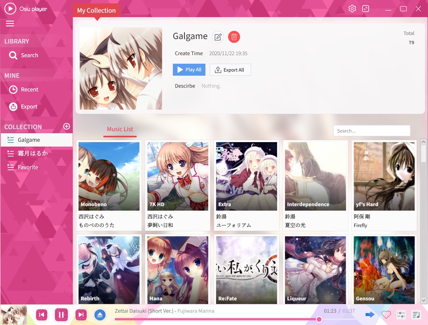Open the Hana song card
The width and height of the screenshot is (428, 325).
point(178,270)
